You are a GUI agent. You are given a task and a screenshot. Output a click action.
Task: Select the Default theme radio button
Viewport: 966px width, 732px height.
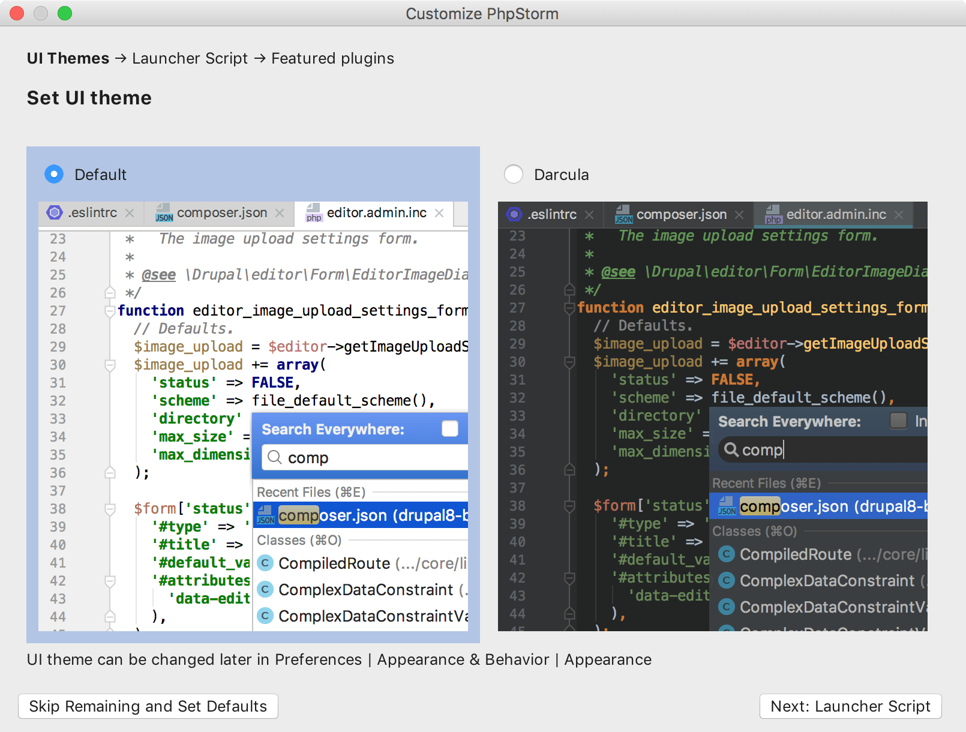point(54,175)
